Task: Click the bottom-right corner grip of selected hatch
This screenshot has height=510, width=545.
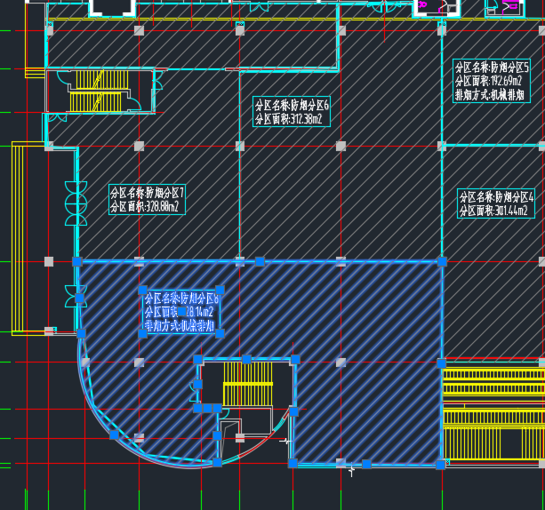Action: click(441, 464)
